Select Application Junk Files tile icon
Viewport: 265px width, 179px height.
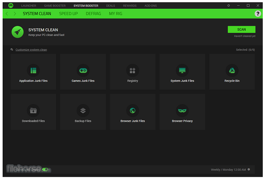(33, 70)
